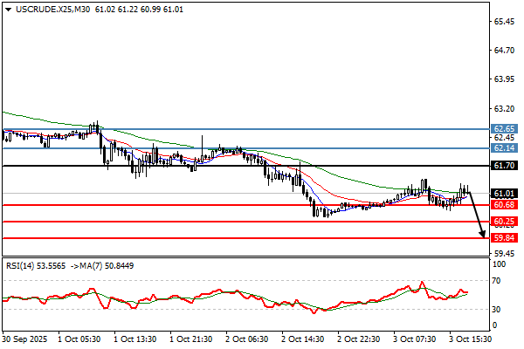Select the RSI 70 level on scale
The height and width of the screenshot is (349, 524).
point(499,281)
